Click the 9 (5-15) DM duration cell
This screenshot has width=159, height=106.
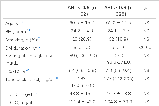point(82,47)
